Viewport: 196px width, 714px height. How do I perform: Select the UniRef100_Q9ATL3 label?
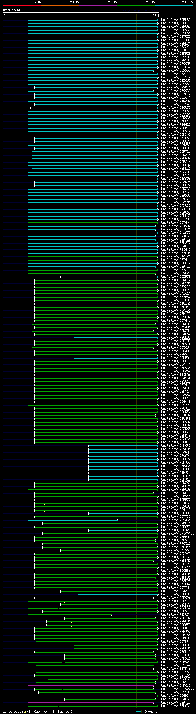[x=176, y=703]
